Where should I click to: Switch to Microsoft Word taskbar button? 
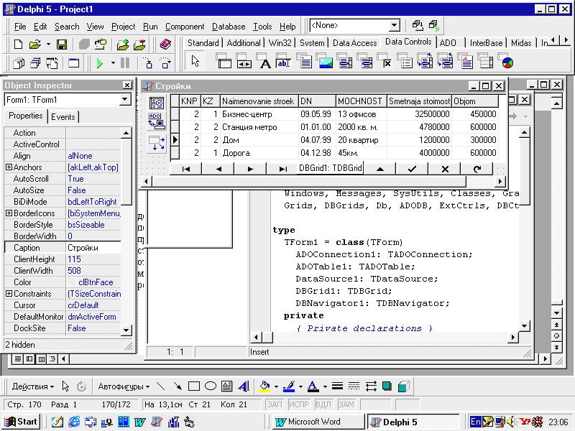click(x=318, y=422)
